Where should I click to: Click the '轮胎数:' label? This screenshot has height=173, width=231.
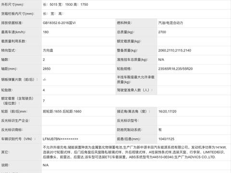7,90
